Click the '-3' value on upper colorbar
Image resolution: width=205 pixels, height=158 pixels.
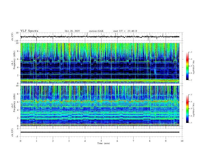[191, 52]
